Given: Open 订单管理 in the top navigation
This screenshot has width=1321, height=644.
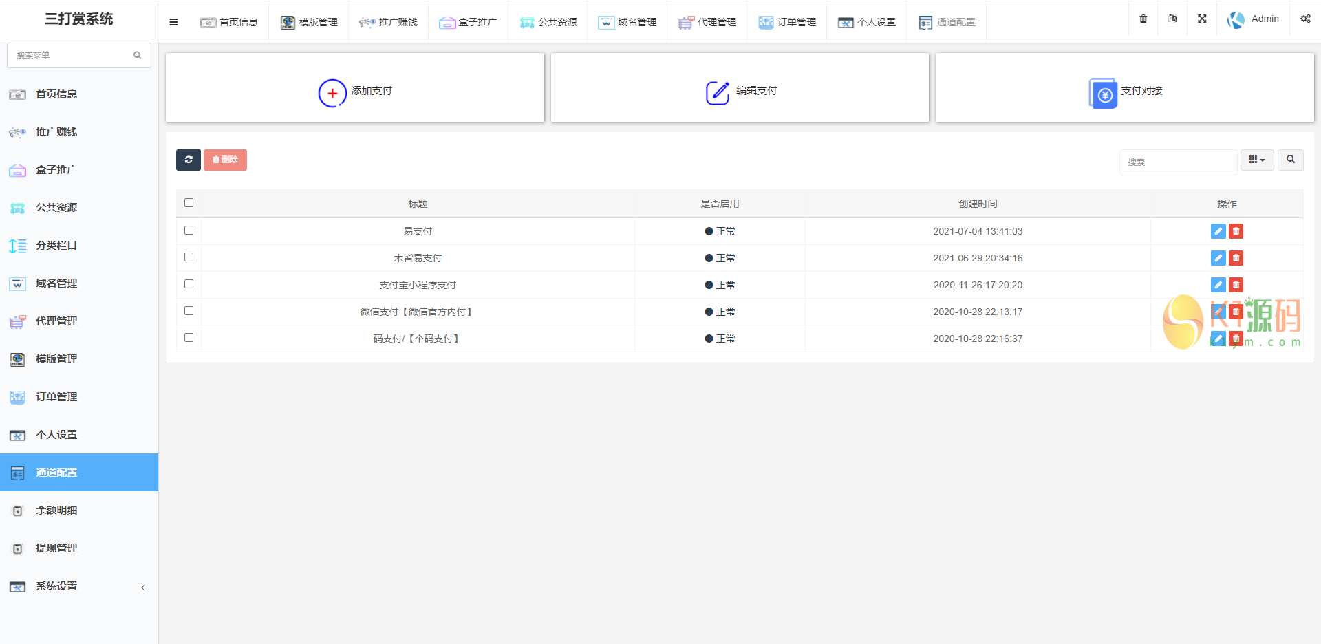Looking at the screenshot, I should tap(787, 22).
